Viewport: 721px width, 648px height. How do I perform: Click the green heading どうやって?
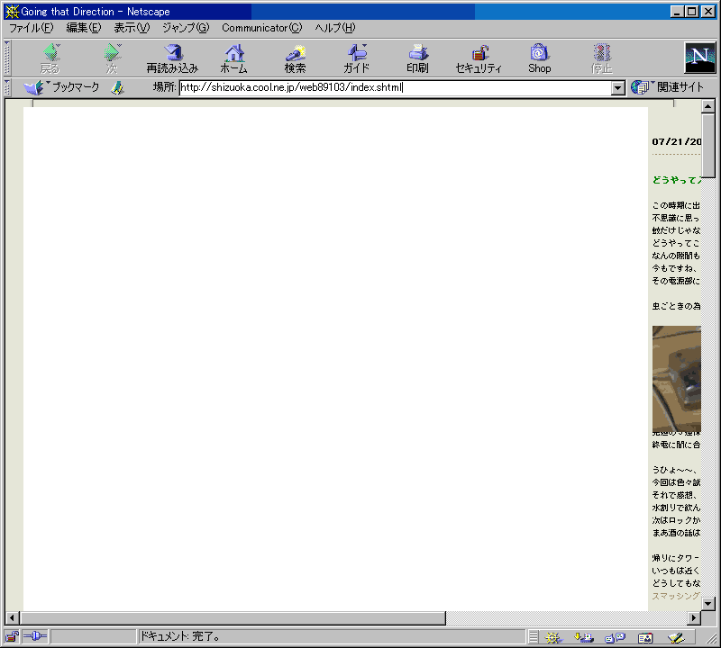(677, 180)
